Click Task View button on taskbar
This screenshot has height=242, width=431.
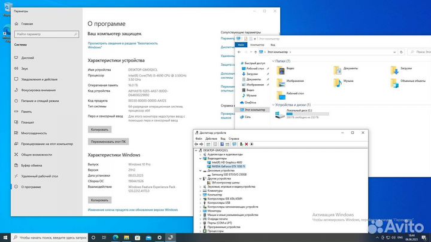[x=104, y=237]
